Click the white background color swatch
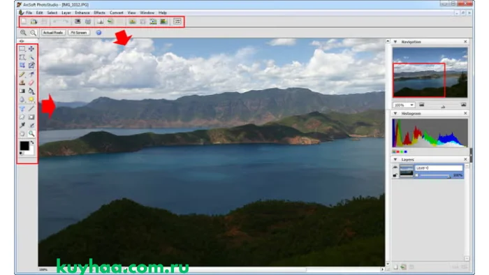Image resolution: width=489 pixels, height=275 pixels. [x=31, y=151]
